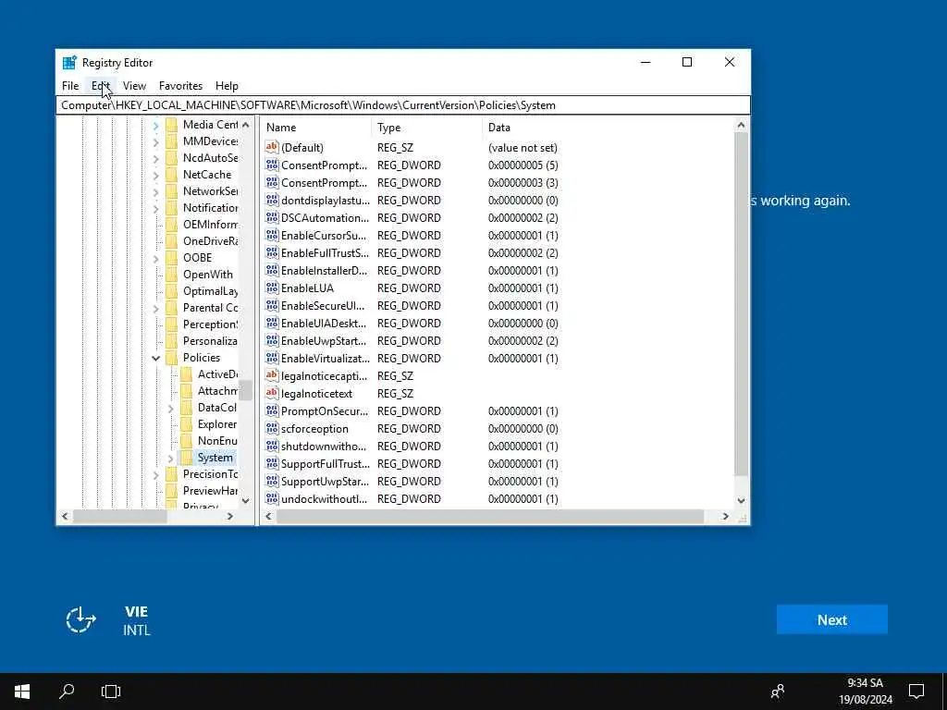Open the People icon in system tray
Image resolution: width=947 pixels, height=710 pixels.
pyautogui.click(x=778, y=692)
